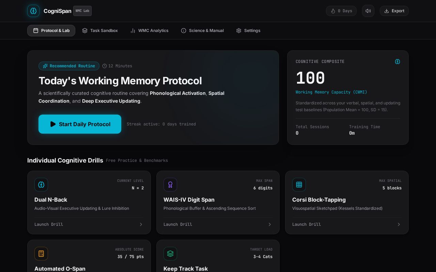Click the 5 blocks max spatial value
436x272 pixels.
(x=392, y=188)
